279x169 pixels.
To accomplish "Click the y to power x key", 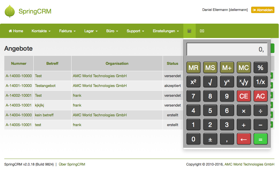I will pyautogui.click(x=227, y=82).
